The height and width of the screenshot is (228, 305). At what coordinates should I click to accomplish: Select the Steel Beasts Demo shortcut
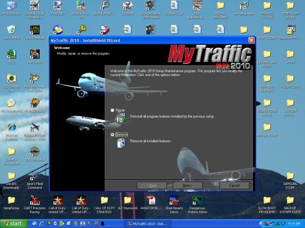174,205
